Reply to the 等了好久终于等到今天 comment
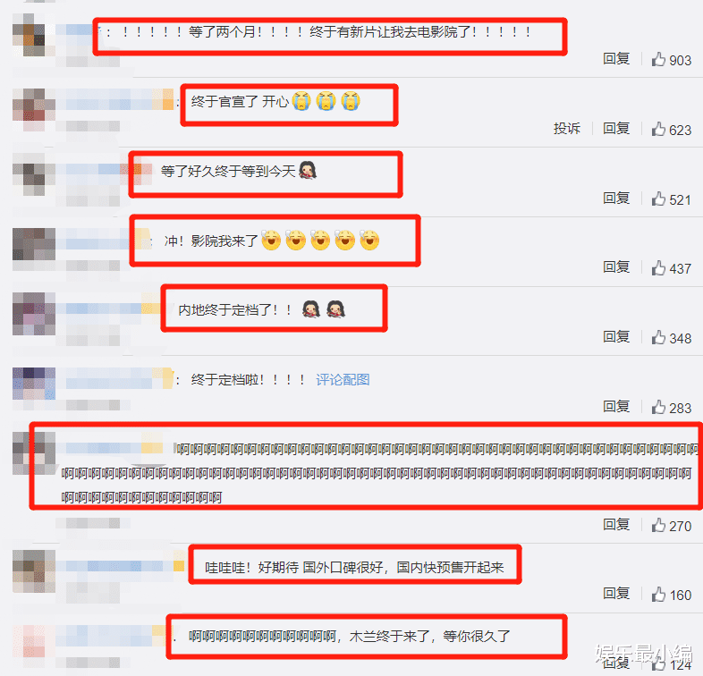 point(616,199)
